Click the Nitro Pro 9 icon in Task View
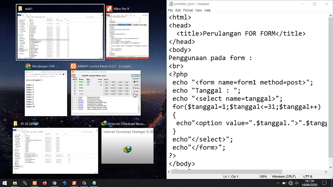 coord(110,9)
